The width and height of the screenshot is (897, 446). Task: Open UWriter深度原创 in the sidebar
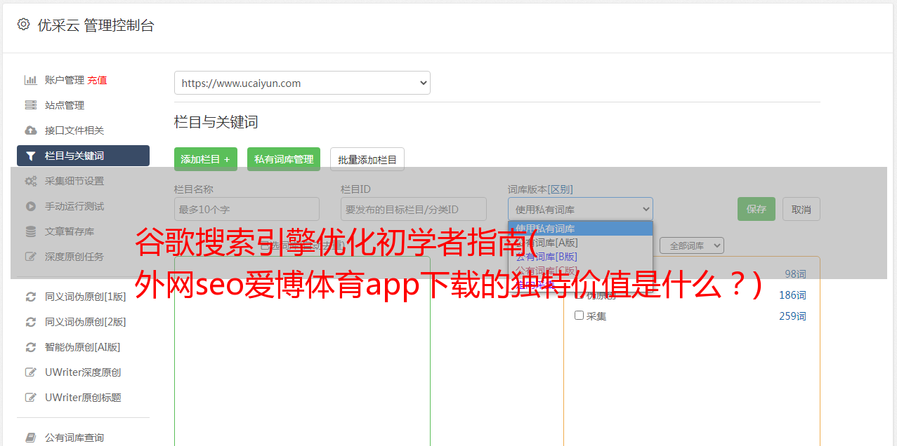83,372
